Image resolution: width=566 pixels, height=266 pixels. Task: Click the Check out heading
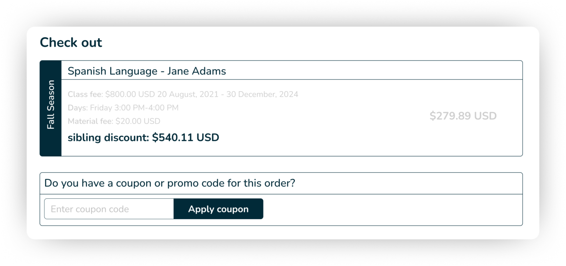click(71, 43)
